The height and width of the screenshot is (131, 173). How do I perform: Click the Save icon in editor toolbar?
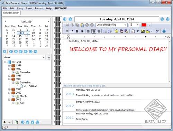pos(67,25)
